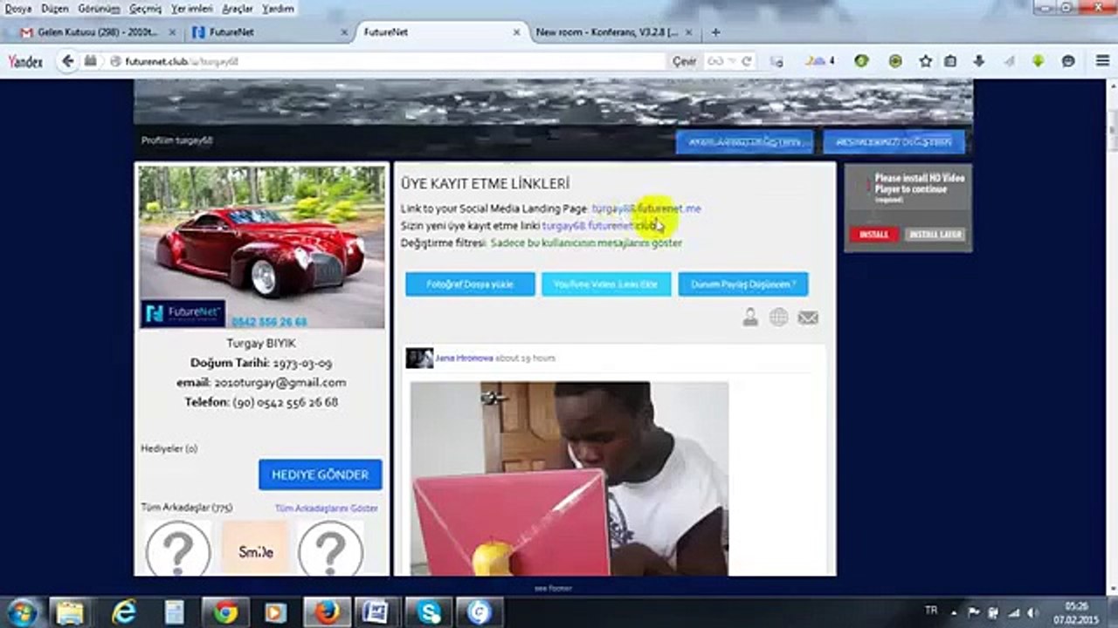Click the Çevir translate button in address bar
This screenshot has height=628, width=1118.
pos(684,61)
